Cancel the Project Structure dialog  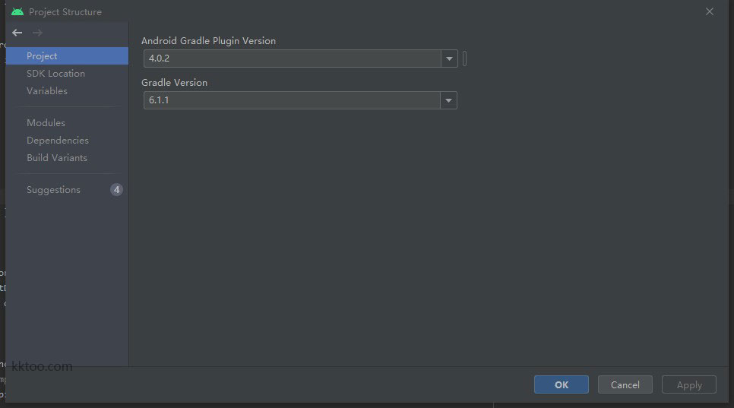(625, 384)
